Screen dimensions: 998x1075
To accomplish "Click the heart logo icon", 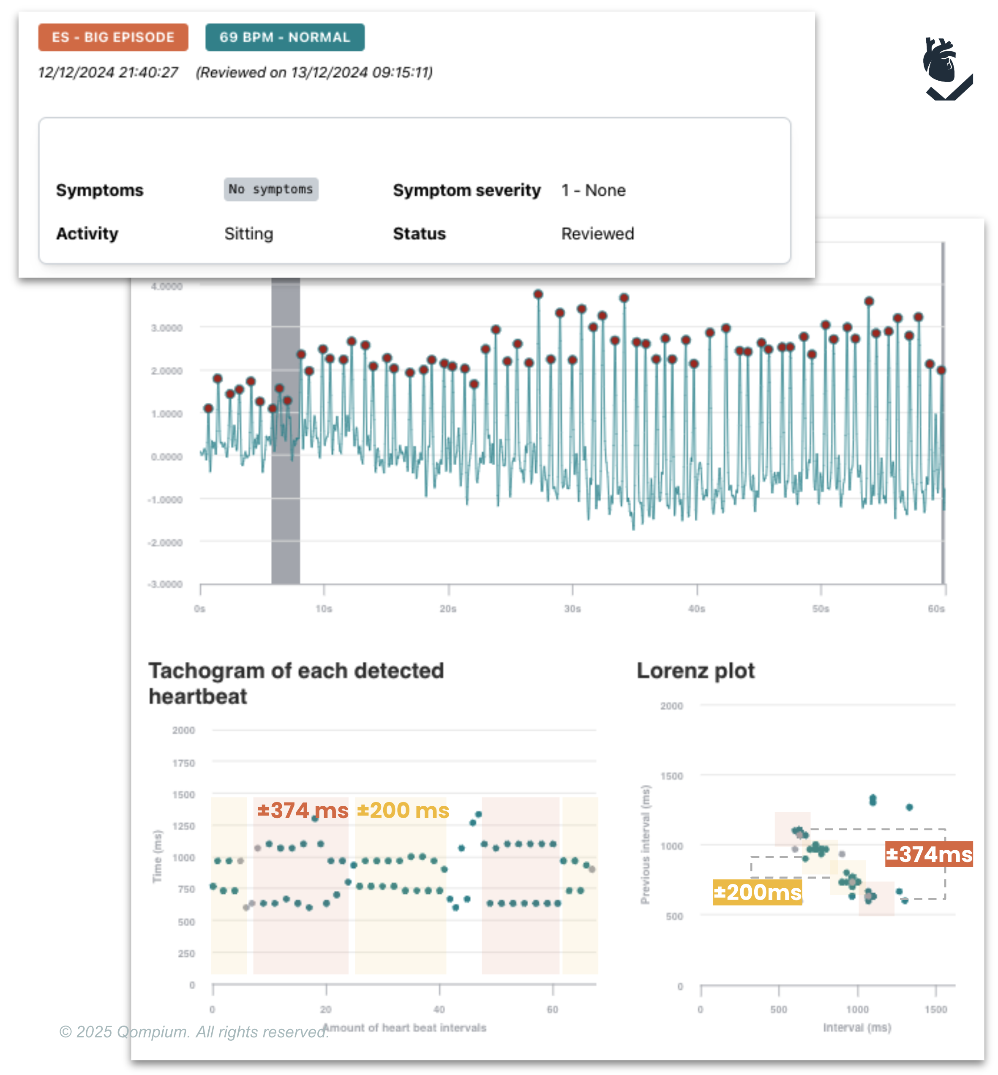I will [946, 68].
